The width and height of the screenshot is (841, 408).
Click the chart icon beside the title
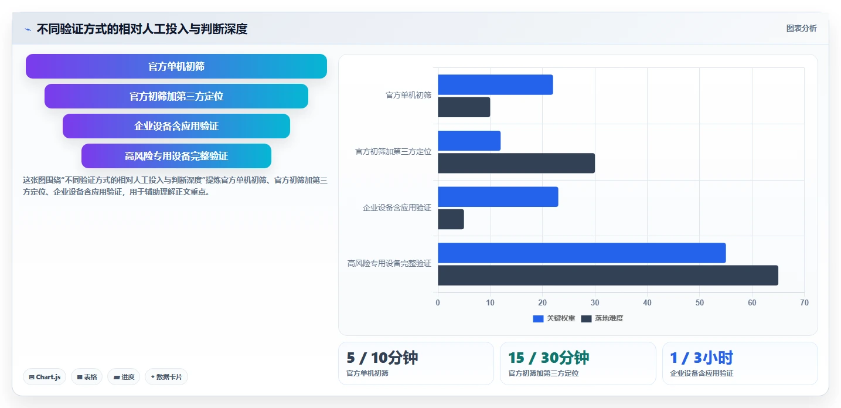pos(28,29)
